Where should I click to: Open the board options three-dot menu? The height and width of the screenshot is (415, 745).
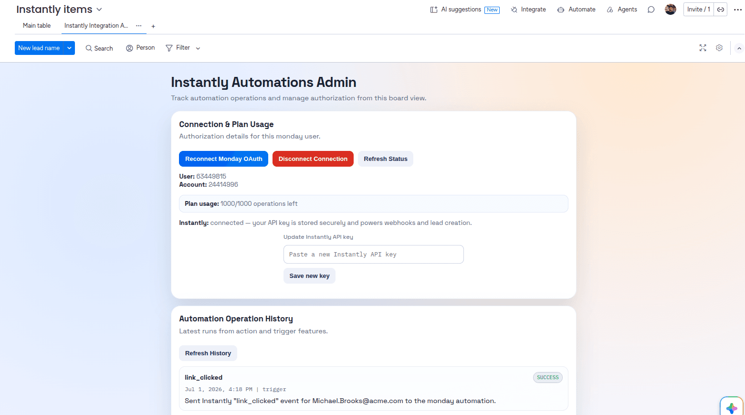coord(738,10)
